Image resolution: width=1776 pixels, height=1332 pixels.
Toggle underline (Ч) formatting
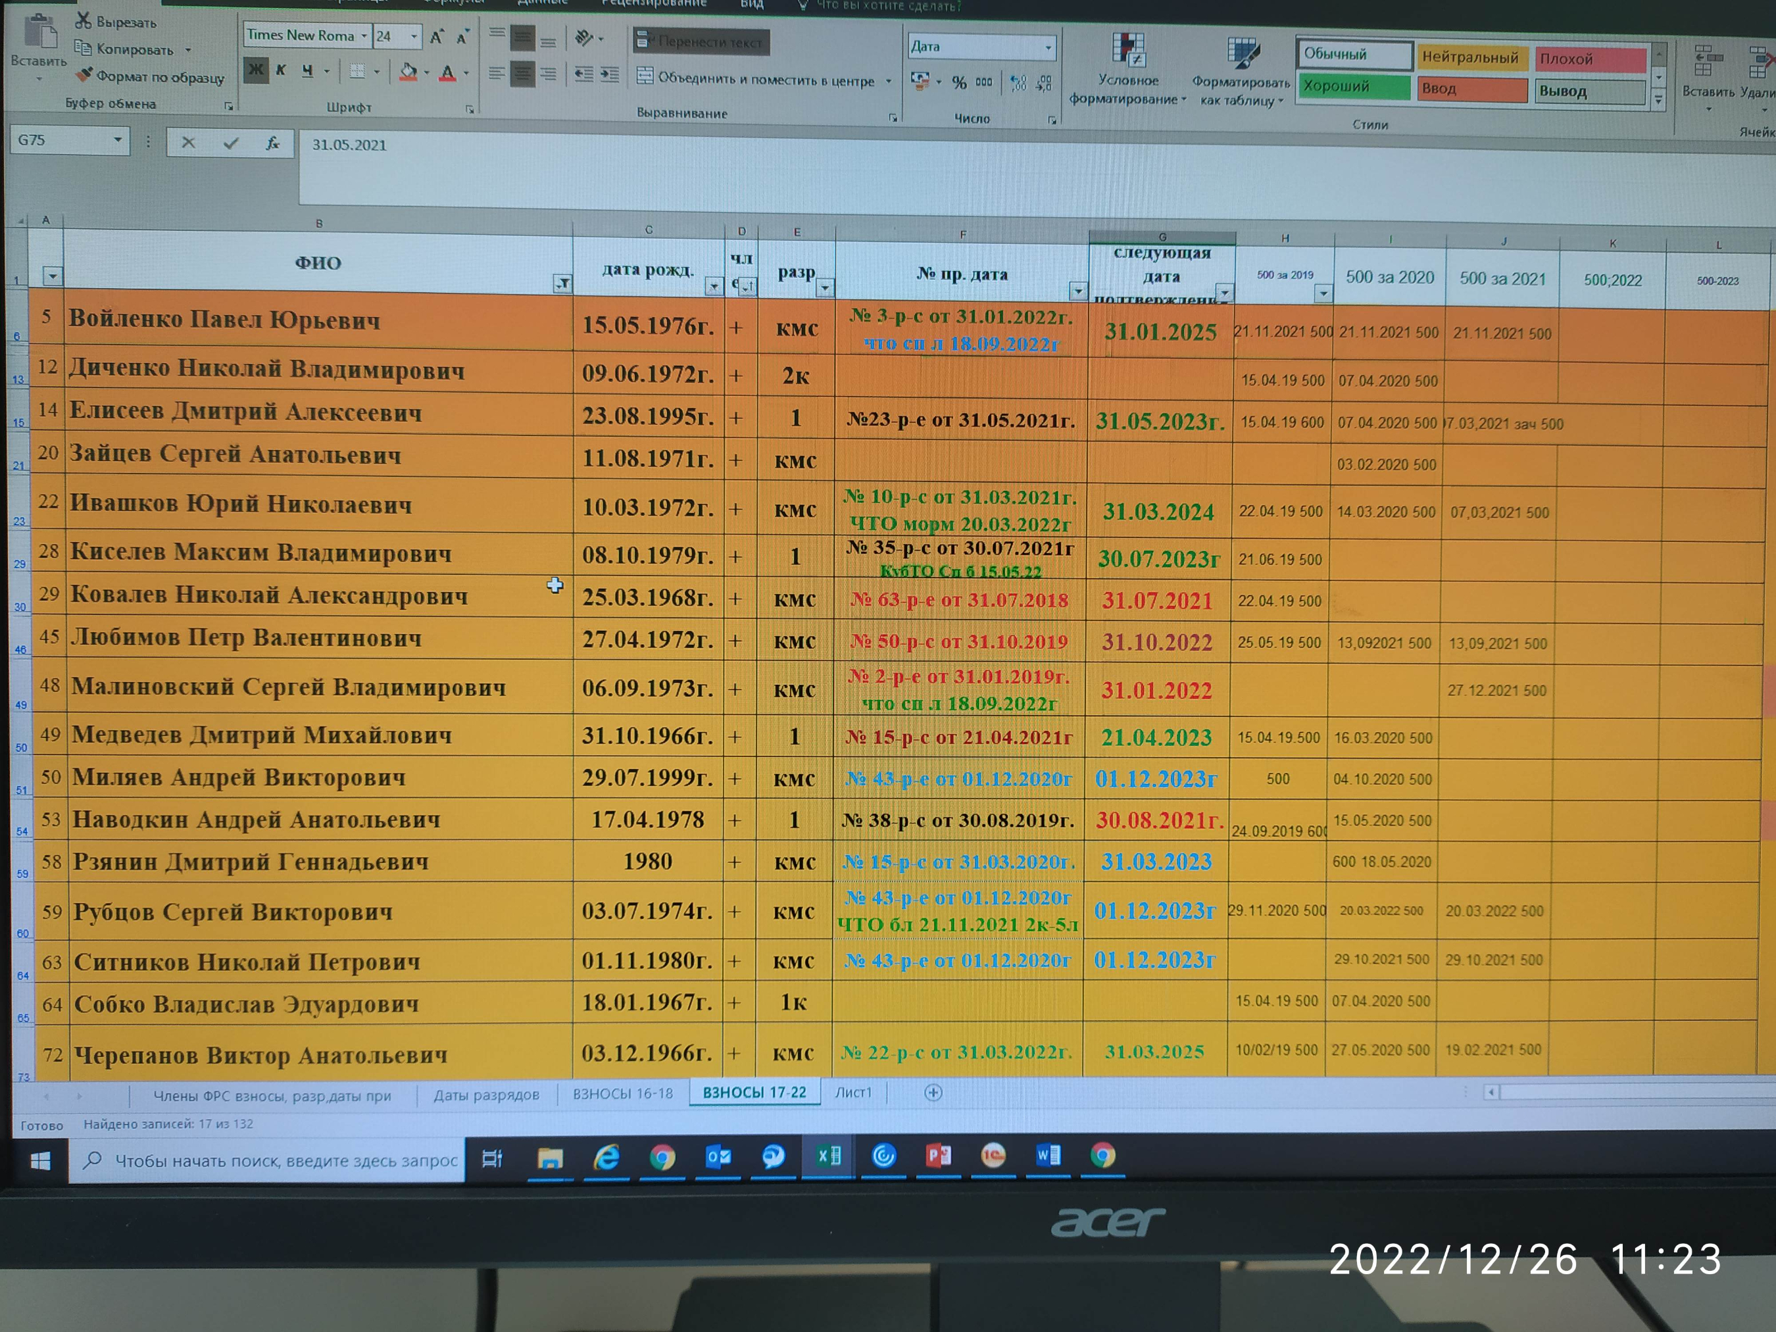point(307,72)
